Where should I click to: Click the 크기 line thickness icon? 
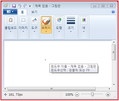pyautogui.click(x=71, y=20)
